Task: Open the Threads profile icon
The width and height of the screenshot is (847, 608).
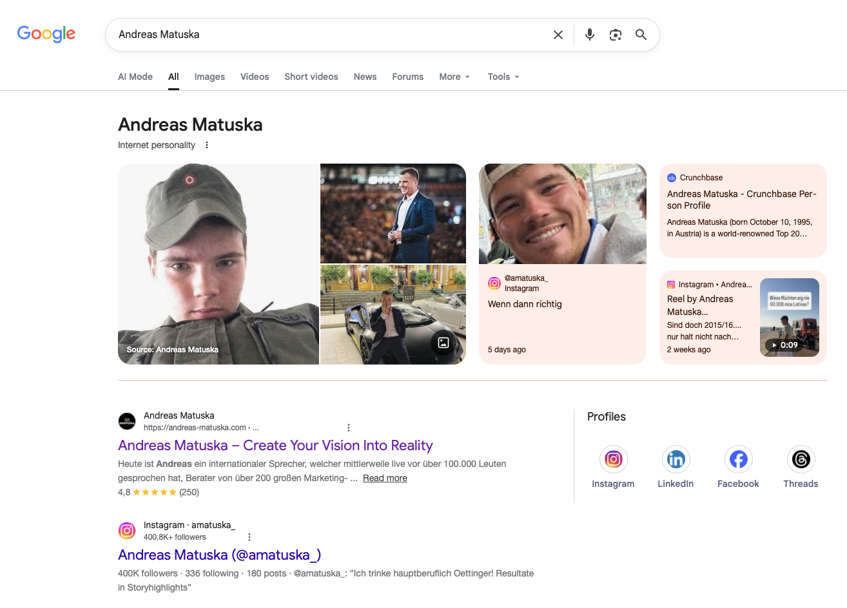Action: pyautogui.click(x=801, y=459)
